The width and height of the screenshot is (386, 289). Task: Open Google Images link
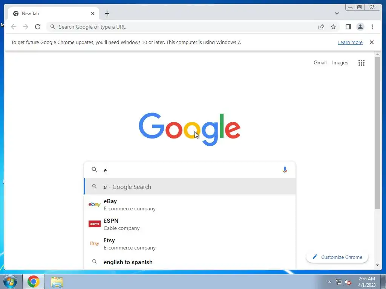340,63
